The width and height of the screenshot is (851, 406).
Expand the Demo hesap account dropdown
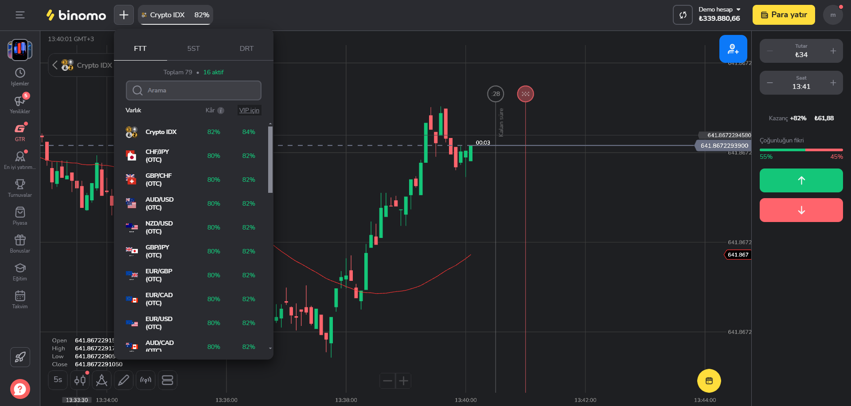(x=738, y=9)
